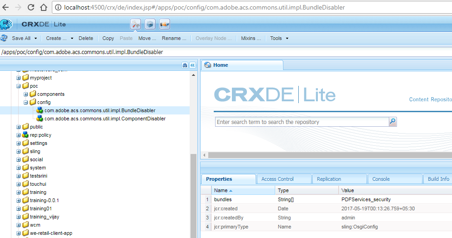This screenshot has width=452, height=238.
Task: Click the browser forward arrow
Action: (x=18, y=7)
